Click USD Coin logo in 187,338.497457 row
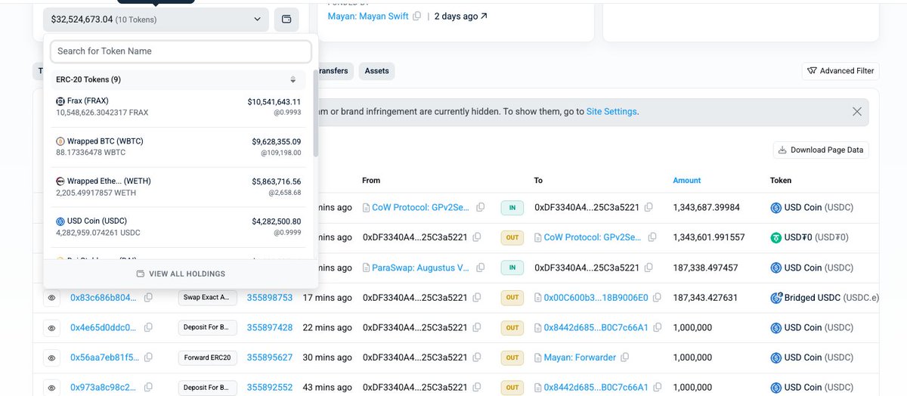This screenshot has height=396, width=907. pyautogui.click(x=775, y=268)
